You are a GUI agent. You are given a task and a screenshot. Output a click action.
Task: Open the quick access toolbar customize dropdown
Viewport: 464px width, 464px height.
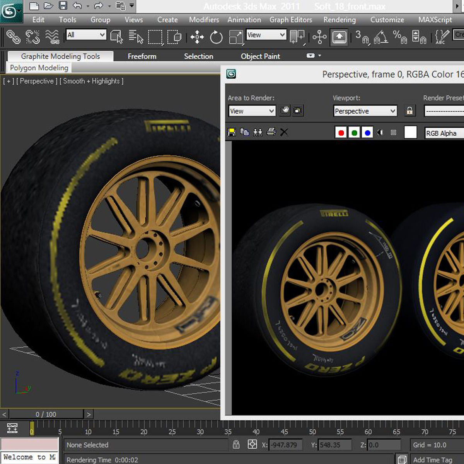coord(132,6)
